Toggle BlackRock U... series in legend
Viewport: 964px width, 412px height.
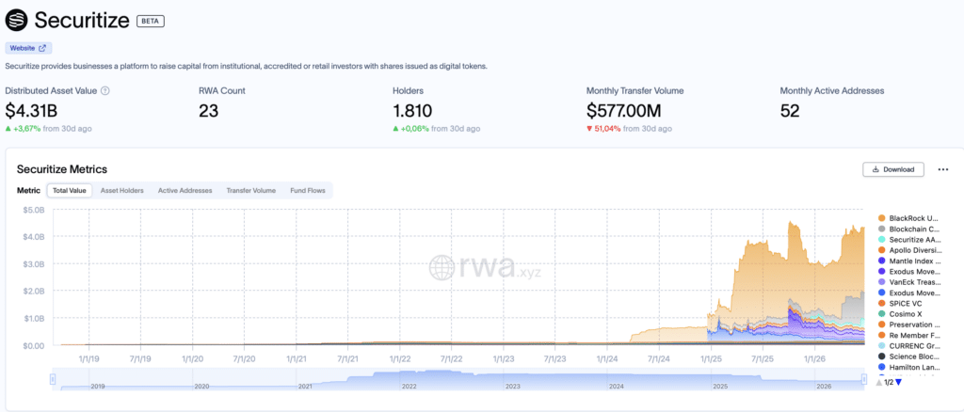(909, 218)
